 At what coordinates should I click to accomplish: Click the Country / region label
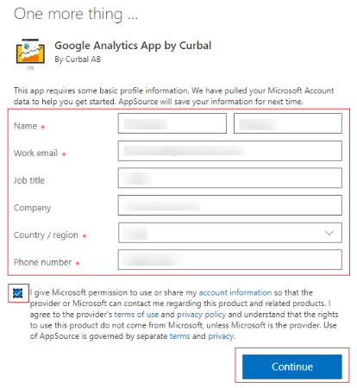coord(46,235)
